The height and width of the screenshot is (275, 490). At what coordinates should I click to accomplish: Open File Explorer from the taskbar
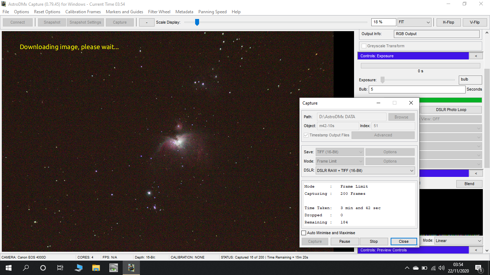tap(95, 267)
